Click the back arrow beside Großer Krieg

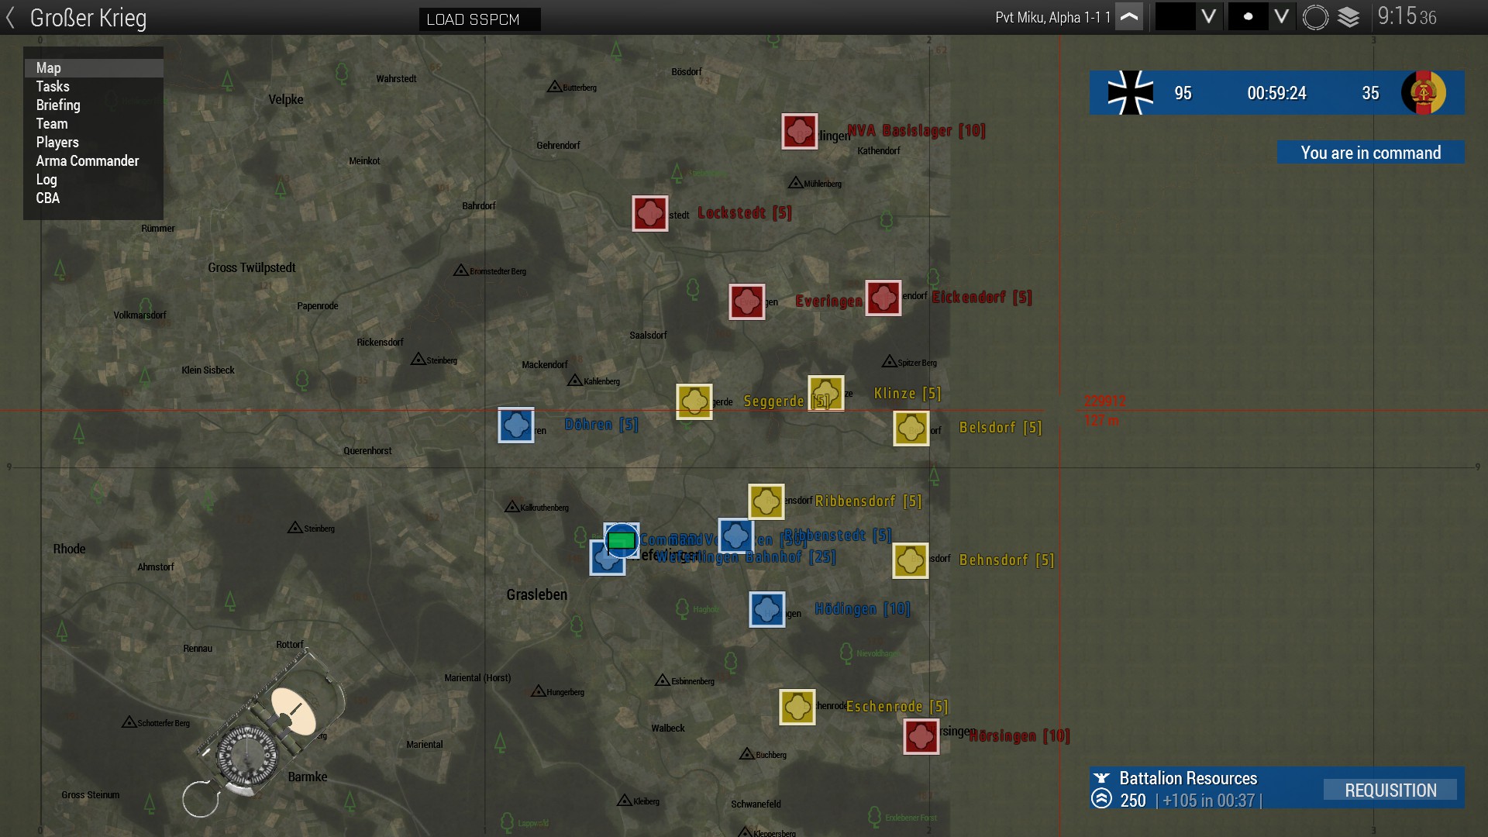pyautogui.click(x=11, y=18)
